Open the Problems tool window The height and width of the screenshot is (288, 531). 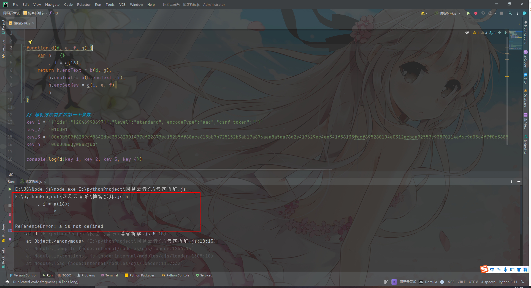[86, 275]
